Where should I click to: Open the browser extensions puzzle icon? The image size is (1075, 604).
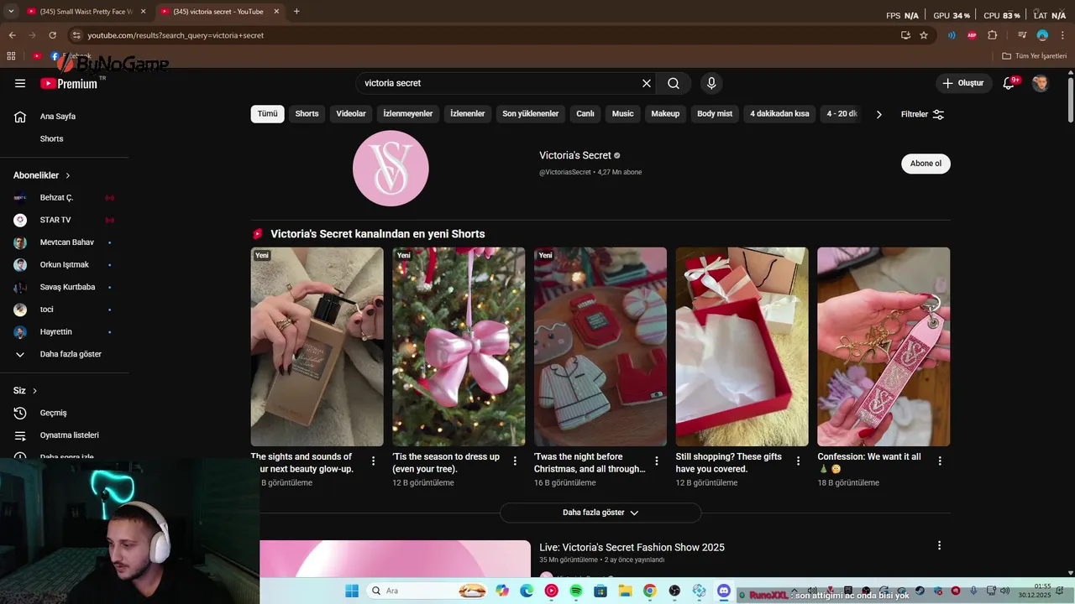[993, 35]
